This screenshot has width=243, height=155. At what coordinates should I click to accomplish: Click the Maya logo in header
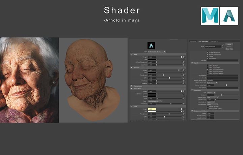pyautogui.click(x=210, y=16)
